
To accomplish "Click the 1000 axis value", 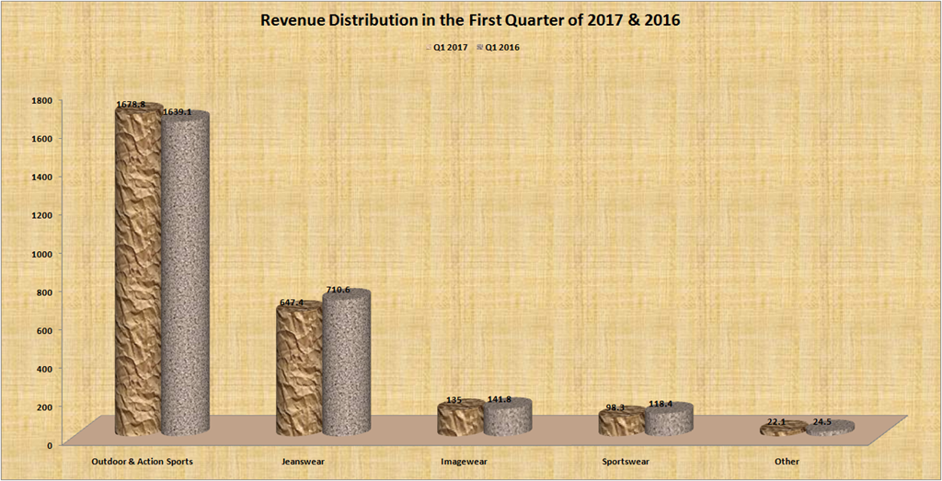I will pos(42,254).
